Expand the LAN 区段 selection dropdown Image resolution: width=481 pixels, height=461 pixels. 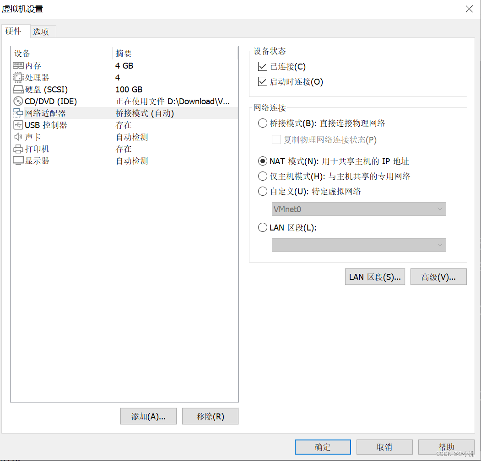[358, 245]
